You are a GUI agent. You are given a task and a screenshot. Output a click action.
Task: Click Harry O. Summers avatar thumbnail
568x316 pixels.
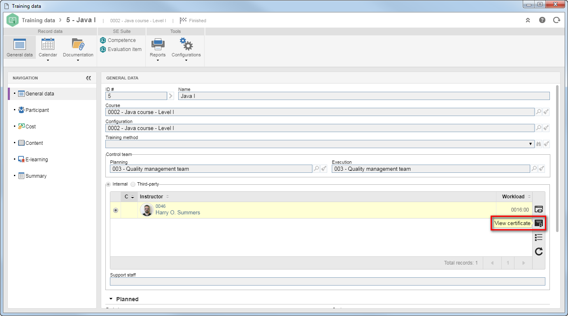coord(147,210)
